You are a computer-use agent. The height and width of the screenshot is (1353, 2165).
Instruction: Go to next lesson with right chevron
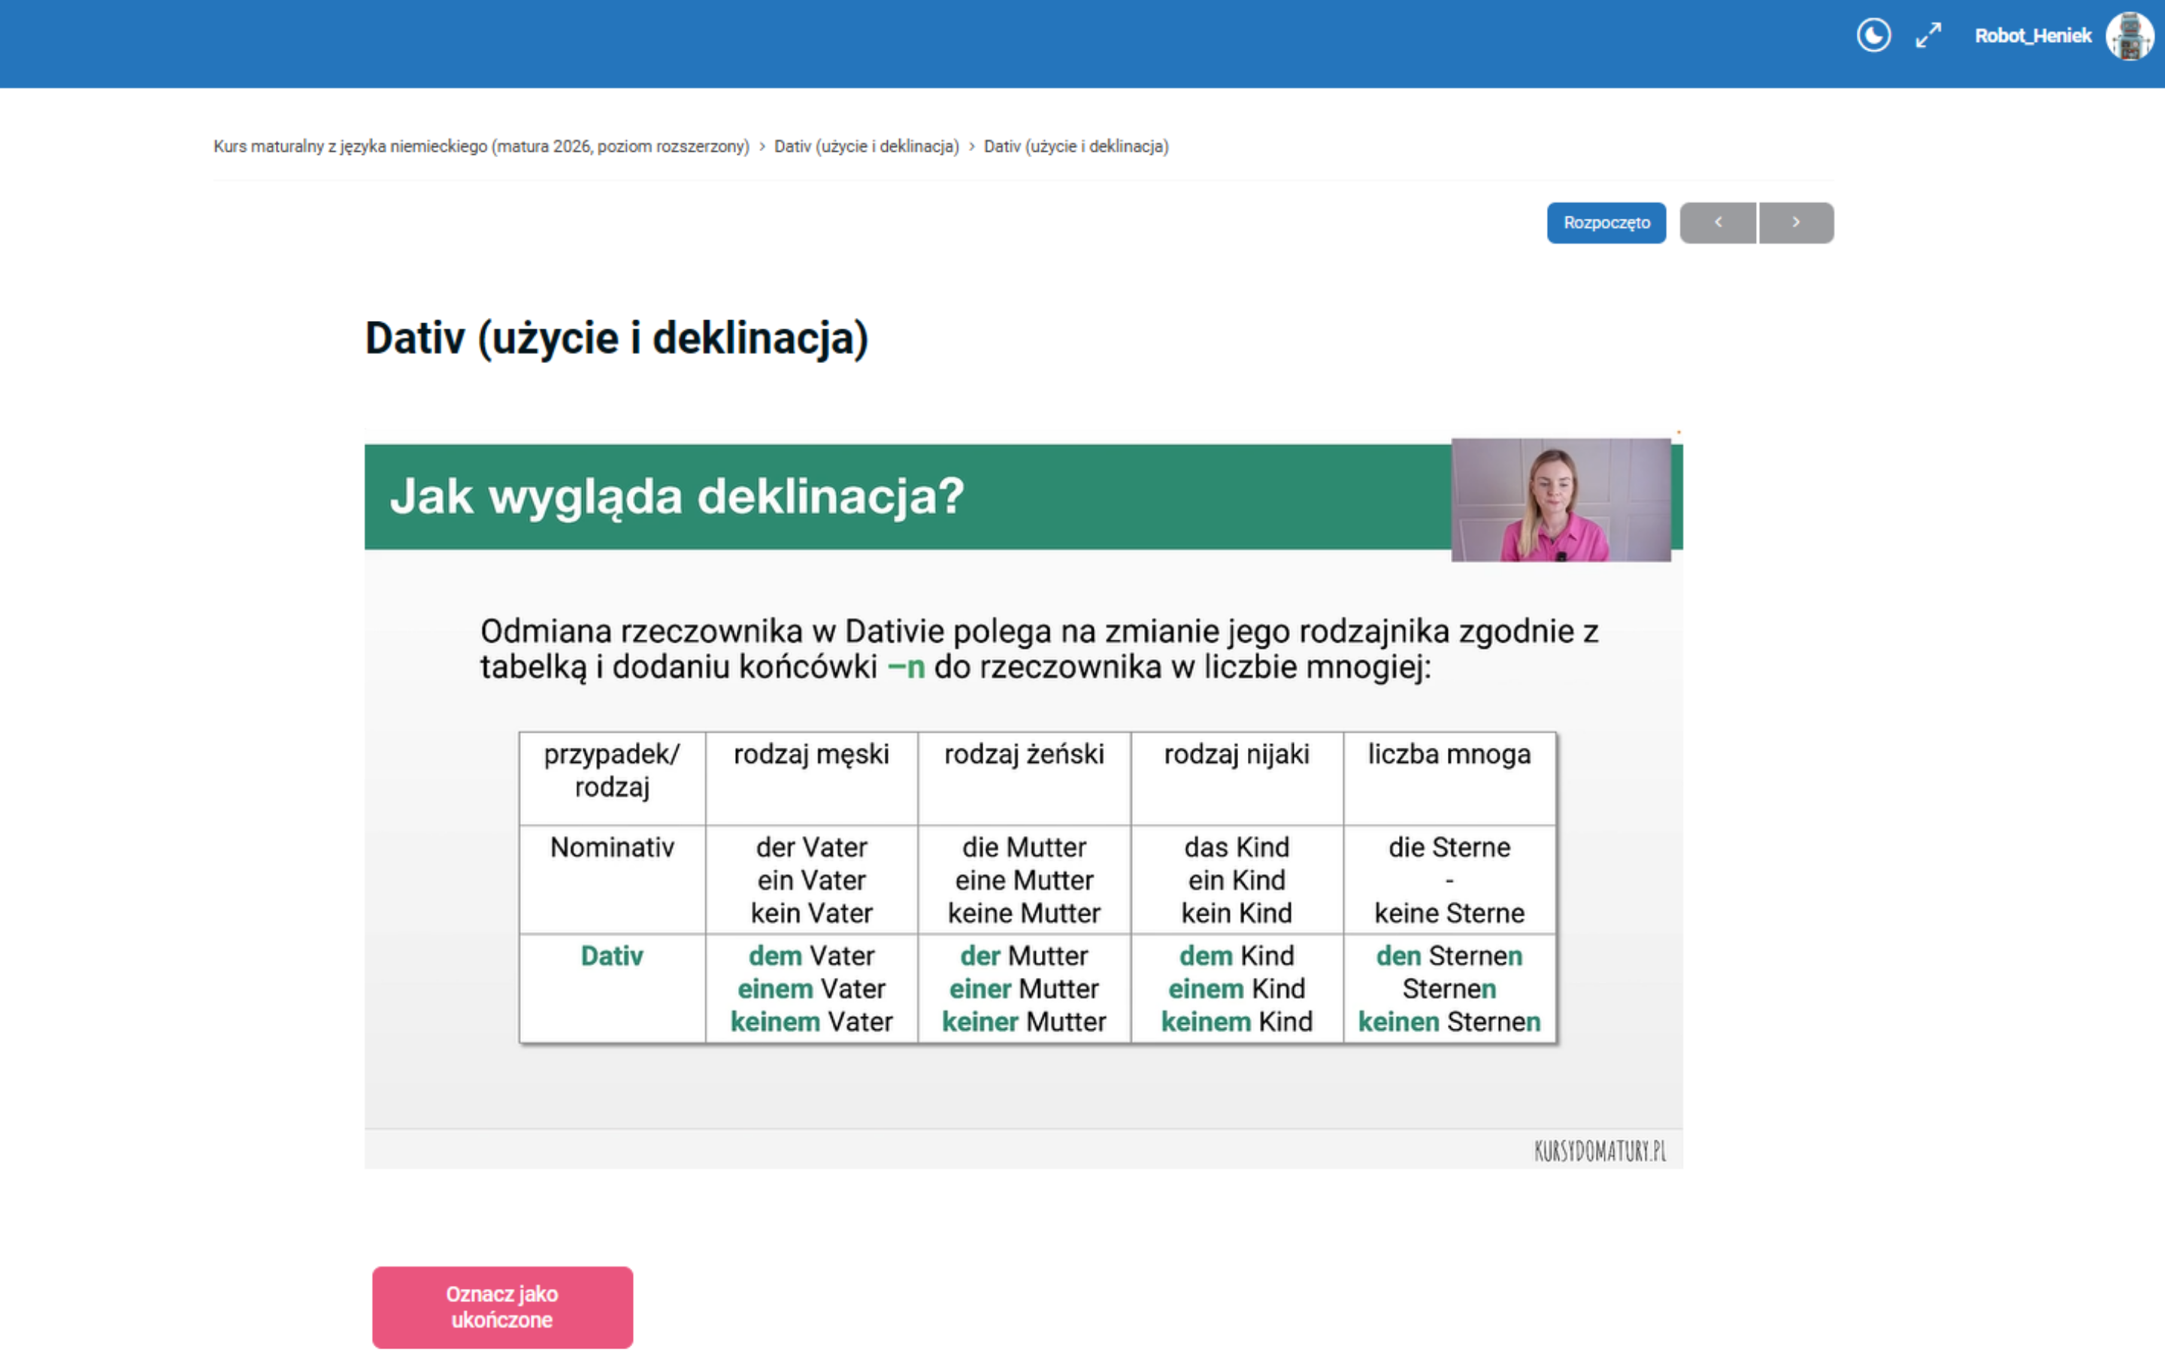[x=1795, y=222]
